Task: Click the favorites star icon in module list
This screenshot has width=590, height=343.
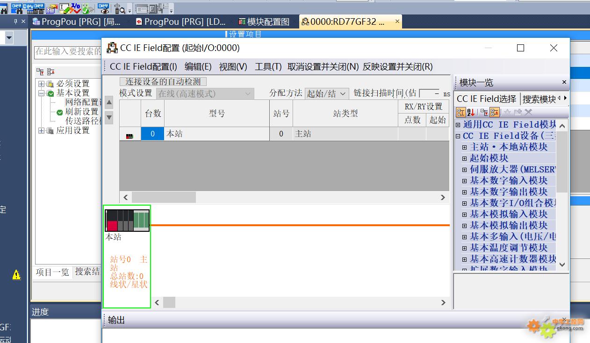Action: coord(507,112)
